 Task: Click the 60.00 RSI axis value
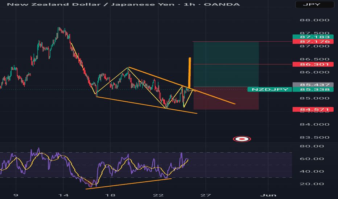312,159
